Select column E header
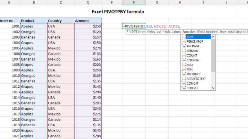The image size is (248, 139). pyautogui.click(x=112, y=2)
